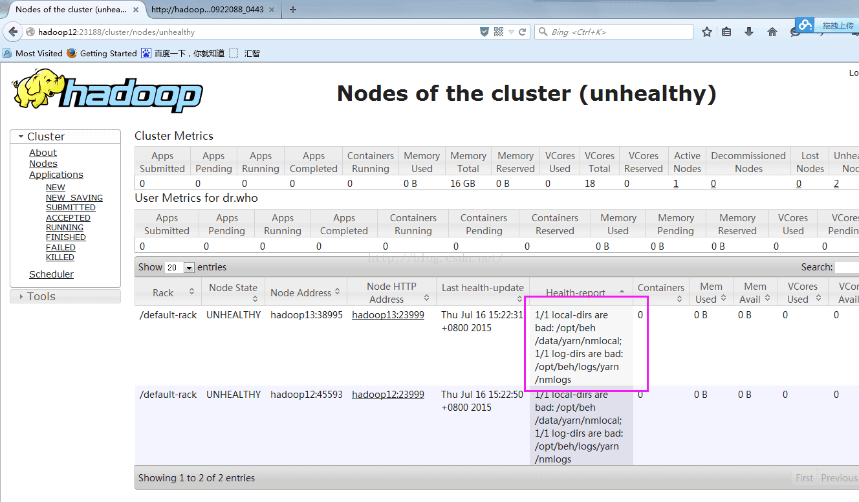Select the hadoop13:38995 node address cell
Screen dimensions: 859x502
[307, 315]
